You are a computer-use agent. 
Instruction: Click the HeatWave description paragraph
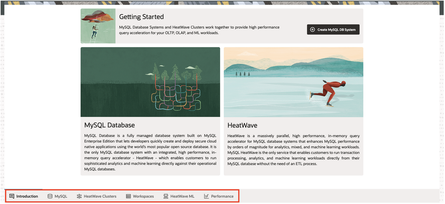click(293, 150)
